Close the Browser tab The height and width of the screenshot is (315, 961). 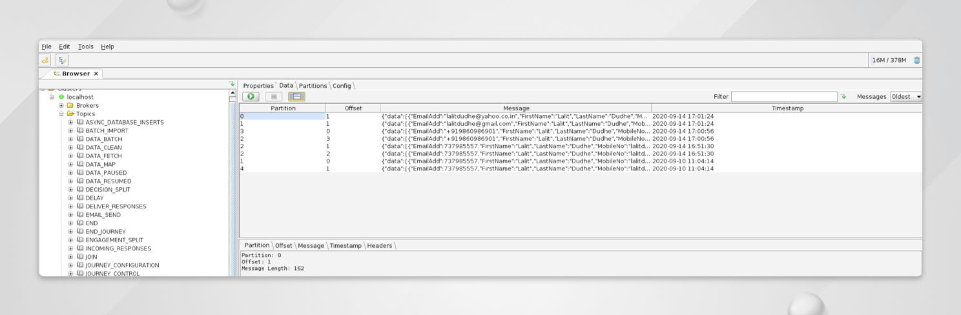coord(96,74)
